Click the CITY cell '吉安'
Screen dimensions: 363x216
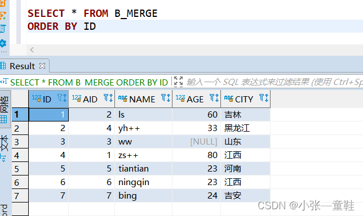tap(245, 196)
